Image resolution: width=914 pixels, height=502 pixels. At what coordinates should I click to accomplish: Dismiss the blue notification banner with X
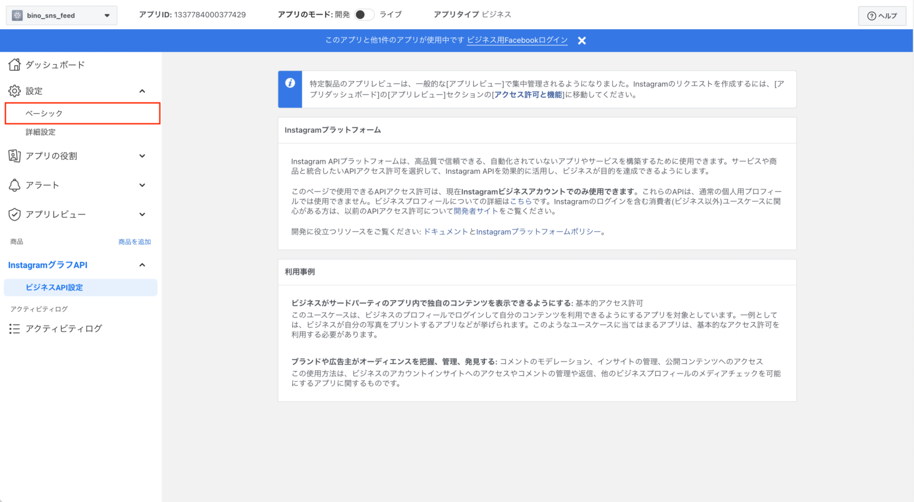tap(581, 40)
